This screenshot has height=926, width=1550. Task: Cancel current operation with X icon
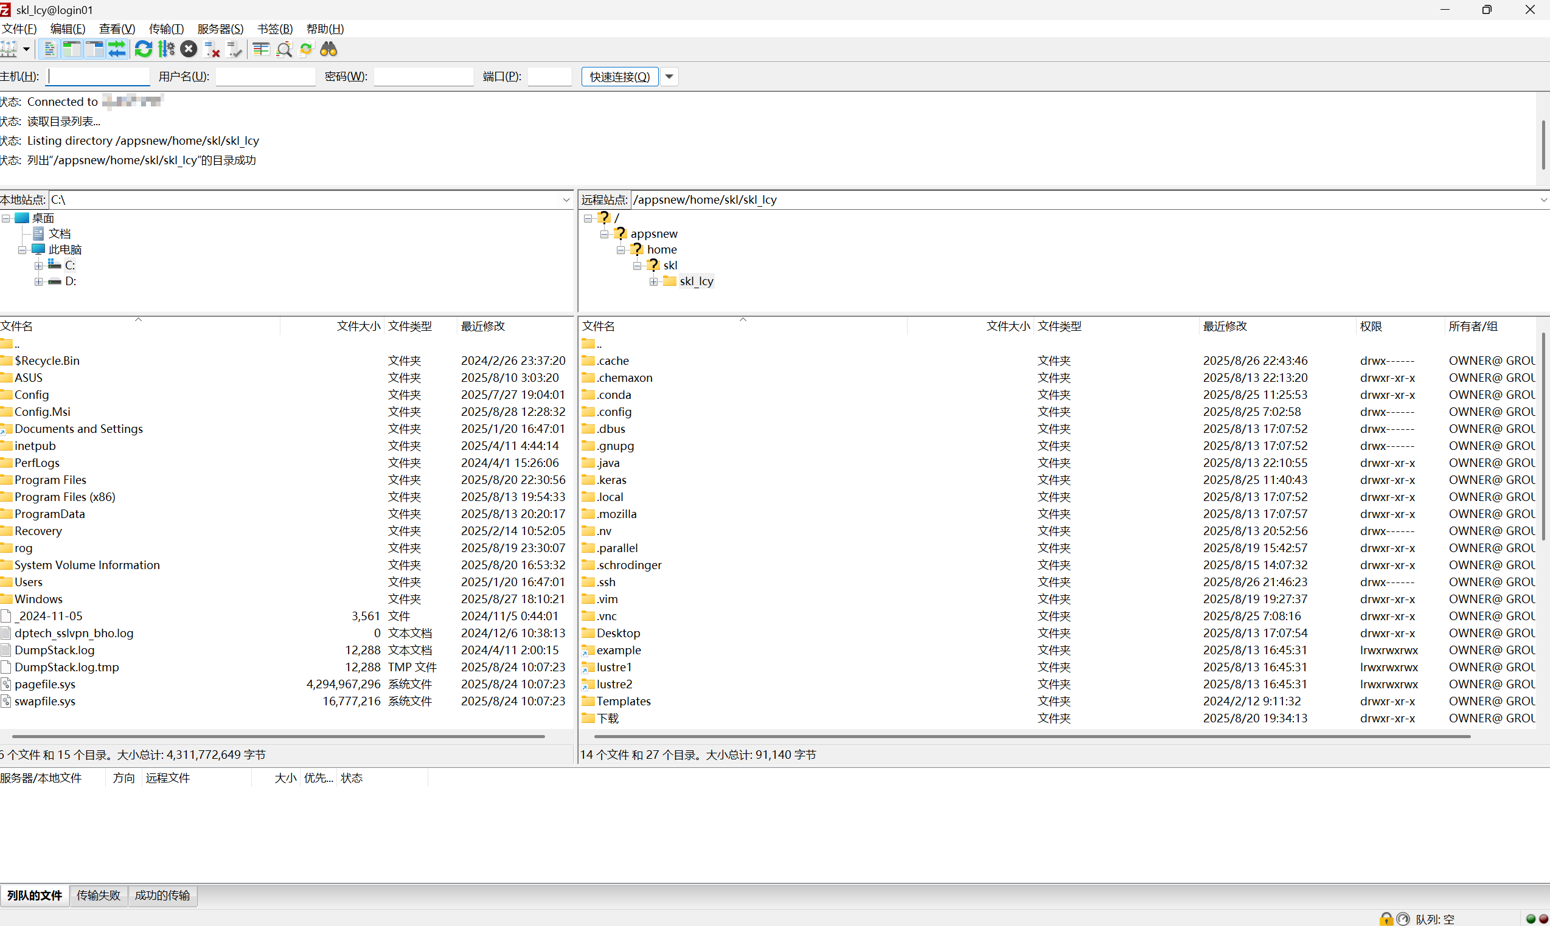(x=189, y=49)
